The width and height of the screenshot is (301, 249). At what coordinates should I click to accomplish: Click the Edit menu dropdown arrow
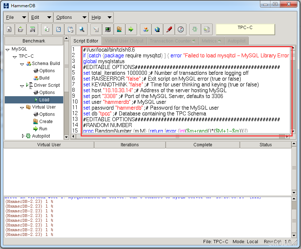(49, 17)
